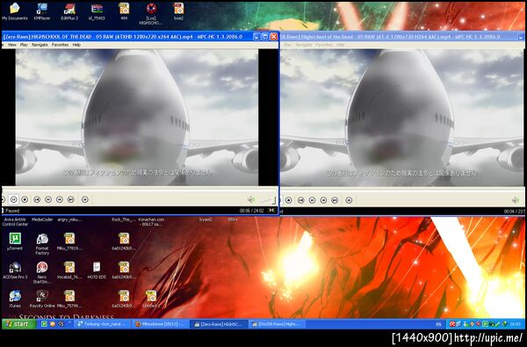527x347 pixels.
Task: Click the system tray clock
Action: (x=515, y=324)
